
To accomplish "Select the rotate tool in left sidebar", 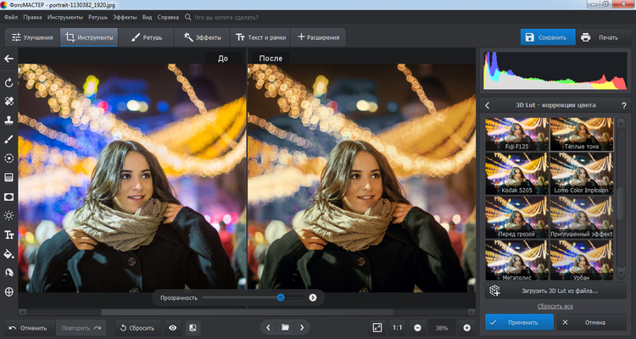I will click(x=9, y=82).
